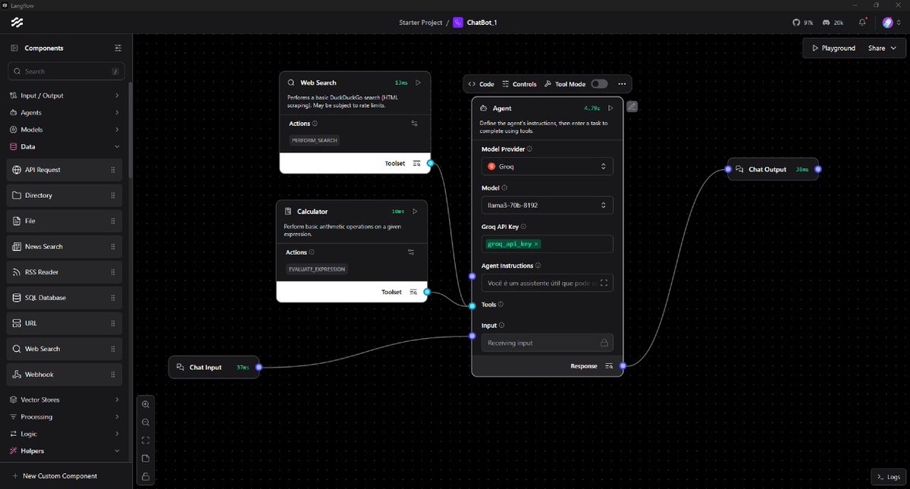Open the Model Provider dropdown
The height and width of the screenshot is (489, 910).
click(x=548, y=166)
